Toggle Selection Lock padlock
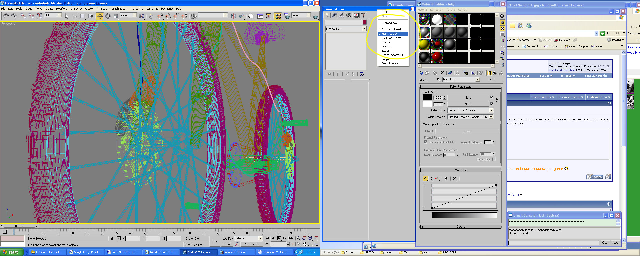 [x=112, y=238]
